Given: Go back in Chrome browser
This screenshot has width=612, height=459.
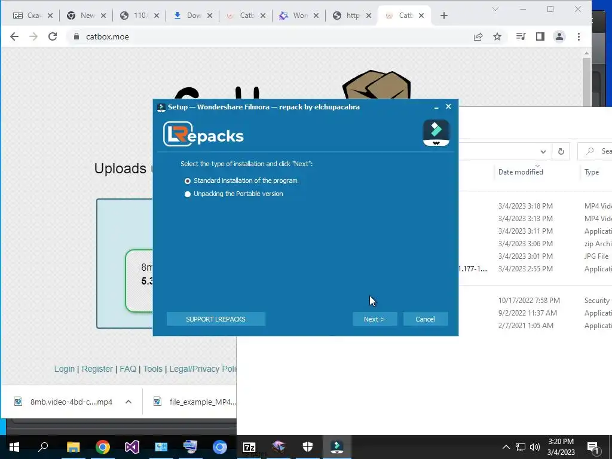Looking at the screenshot, I should tap(14, 36).
